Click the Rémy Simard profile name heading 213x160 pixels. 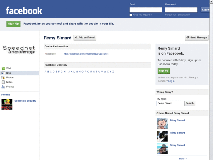57,38
